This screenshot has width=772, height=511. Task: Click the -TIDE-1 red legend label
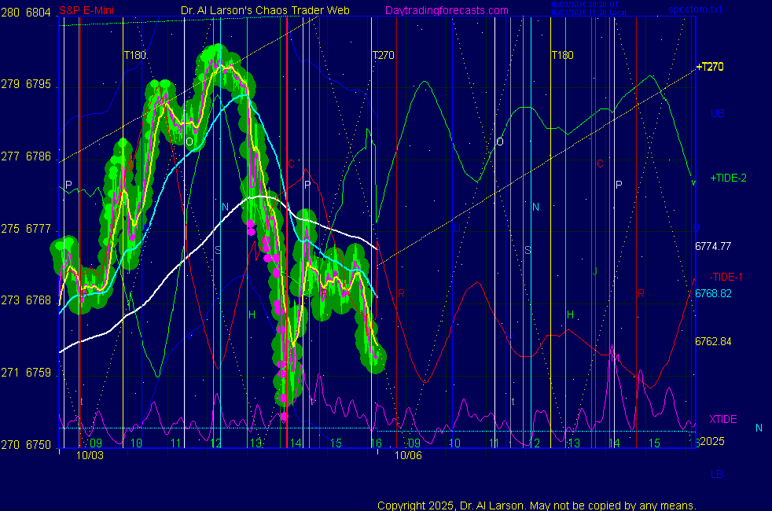pyautogui.click(x=726, y=277)
